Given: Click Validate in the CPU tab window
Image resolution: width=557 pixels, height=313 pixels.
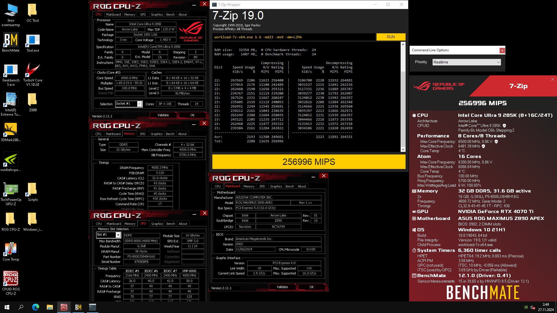Looking at the screenshot, I should click(x=163, y=115).
